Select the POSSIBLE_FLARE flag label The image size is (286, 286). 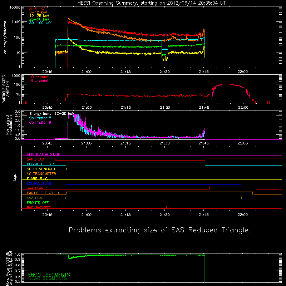click(41, 164)
